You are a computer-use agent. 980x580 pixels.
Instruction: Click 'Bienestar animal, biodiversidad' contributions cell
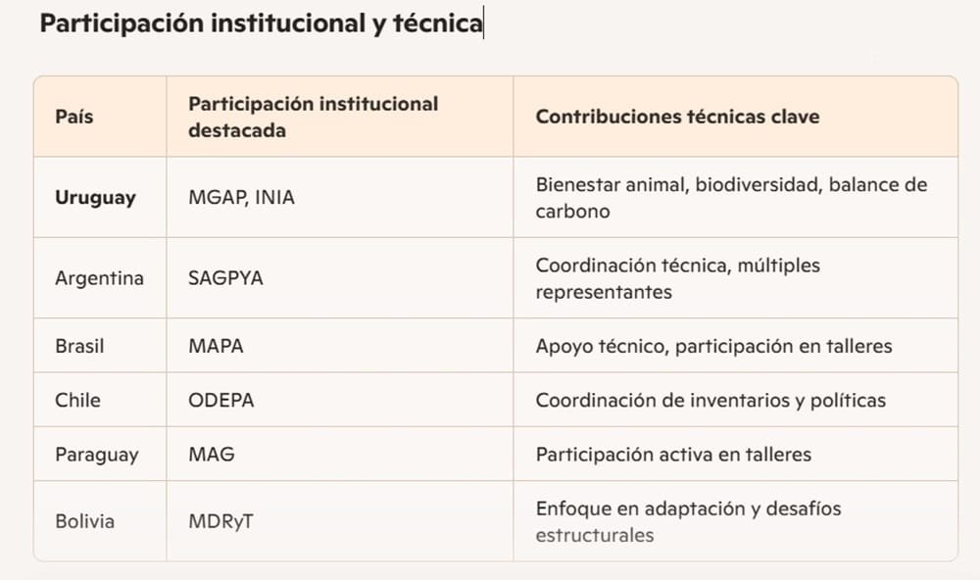click(736, 197)
